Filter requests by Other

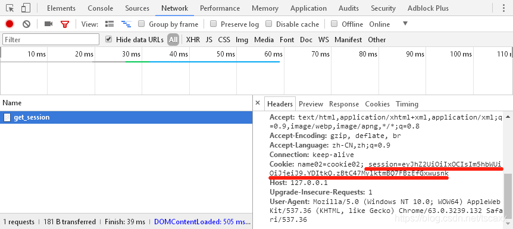[377, 40]
